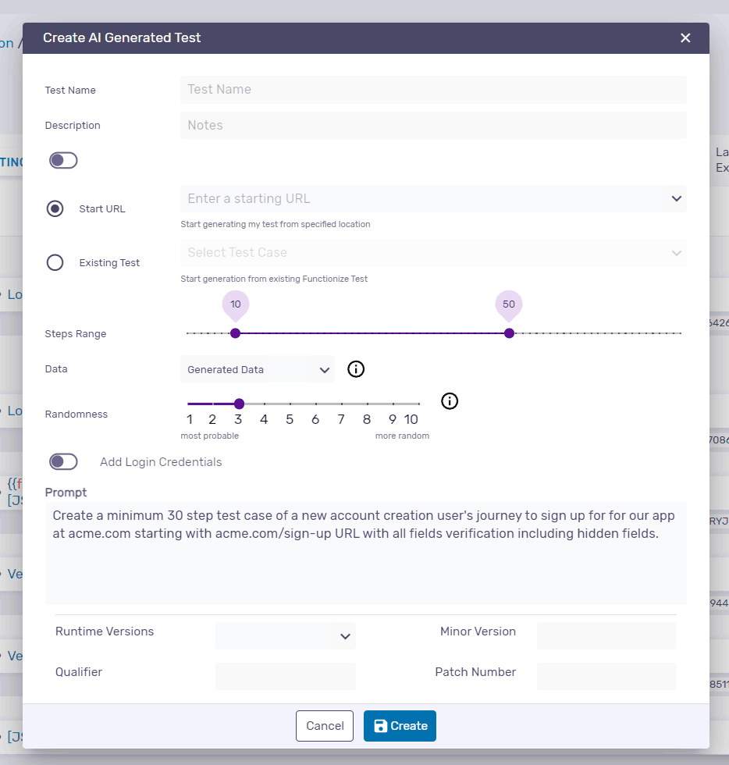The width and height of the screenshot is (729, 765).
Task: Select the Existing Test radio button
Action: [x=55, y=262]
